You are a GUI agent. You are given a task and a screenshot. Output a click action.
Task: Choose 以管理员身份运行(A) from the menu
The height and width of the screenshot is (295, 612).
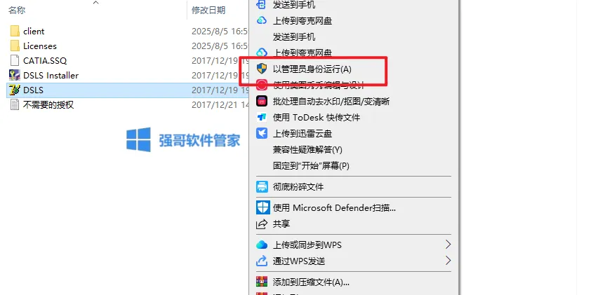click(x=312, y=69)
